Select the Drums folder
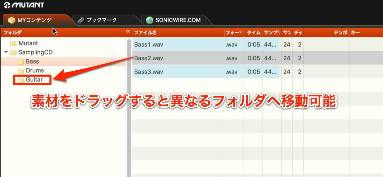This screenshot has width=383, height=177. tap(35, 70)
